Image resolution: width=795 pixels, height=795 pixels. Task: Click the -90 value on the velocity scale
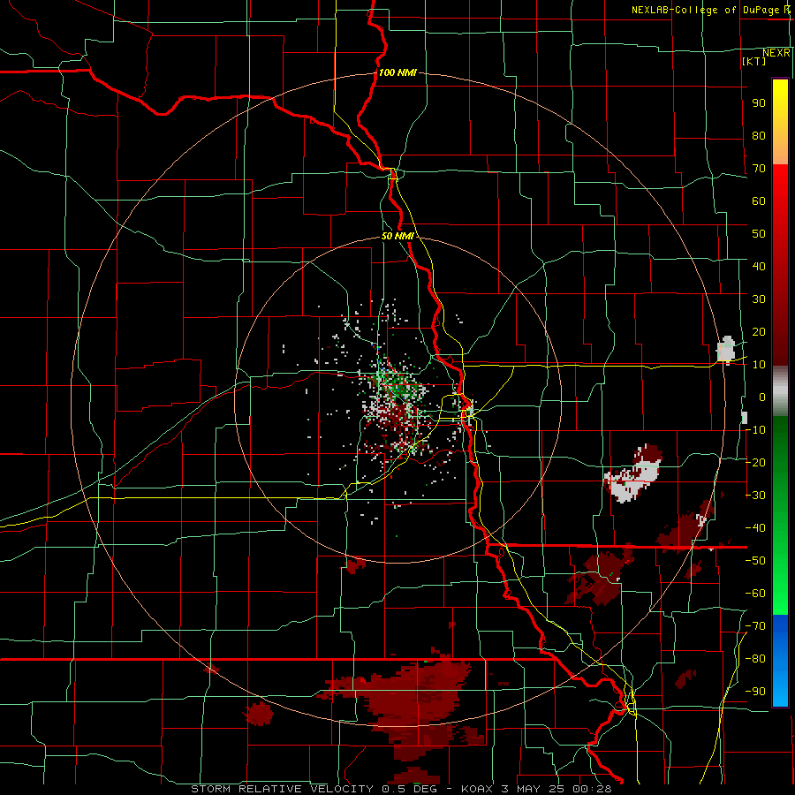[755, 692]
